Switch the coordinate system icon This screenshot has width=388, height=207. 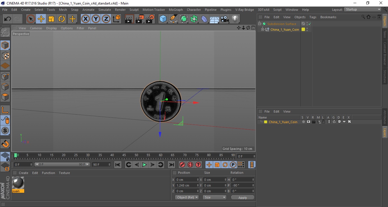point(116,19)
